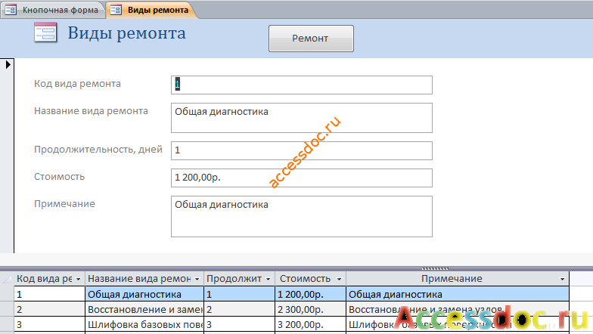Click the Ремонт button
This screenshot has width=593, height=334.
click(x=311, y=38)
